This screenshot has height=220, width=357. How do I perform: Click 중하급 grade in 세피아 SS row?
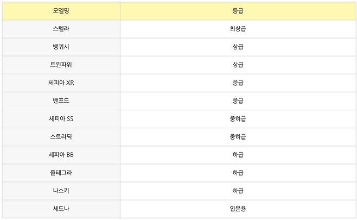click(x=238, y=118)
